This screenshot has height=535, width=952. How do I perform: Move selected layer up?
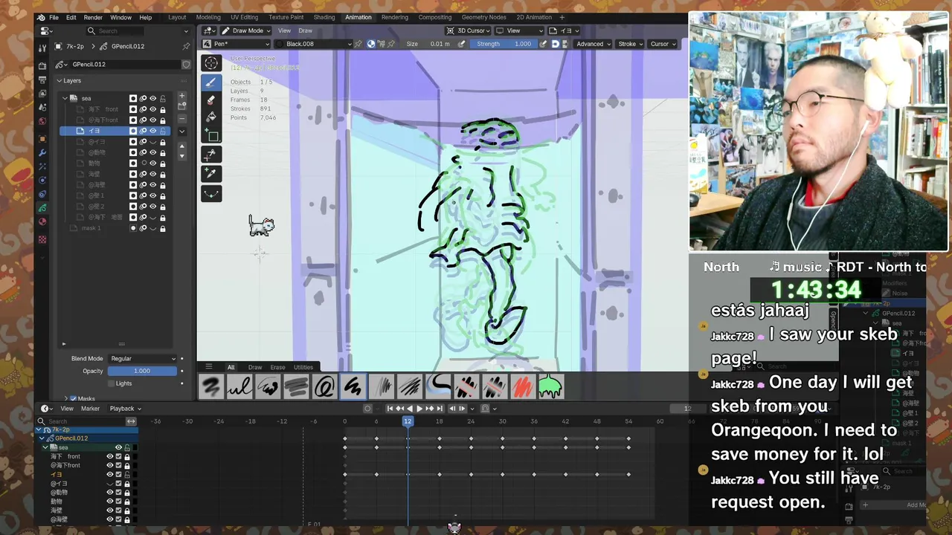181,146
